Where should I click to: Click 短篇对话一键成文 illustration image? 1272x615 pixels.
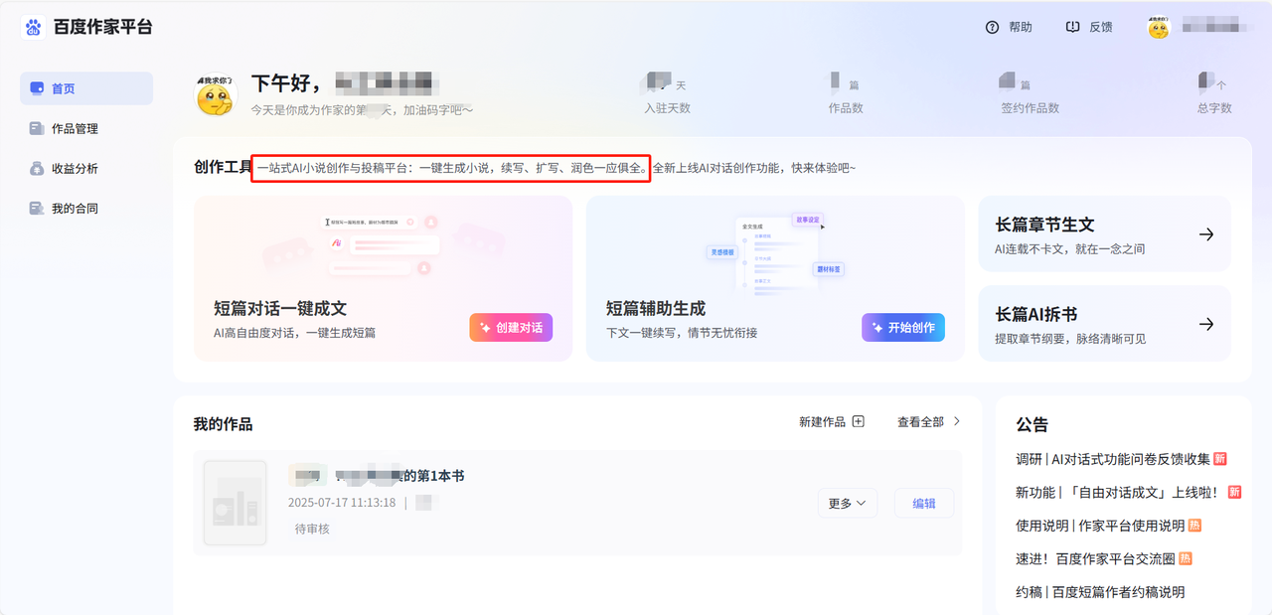[383, 246]
